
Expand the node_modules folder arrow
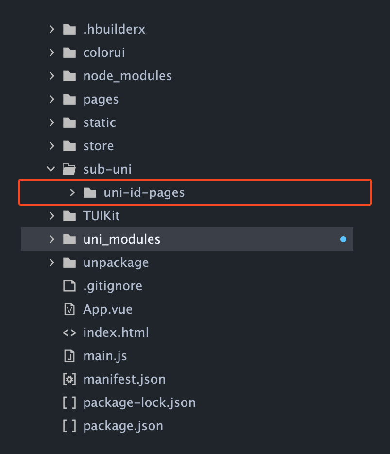(x=52, y=76)
